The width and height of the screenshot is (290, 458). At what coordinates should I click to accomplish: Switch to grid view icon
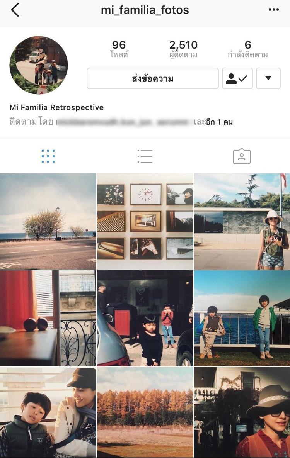coord(48,156)
